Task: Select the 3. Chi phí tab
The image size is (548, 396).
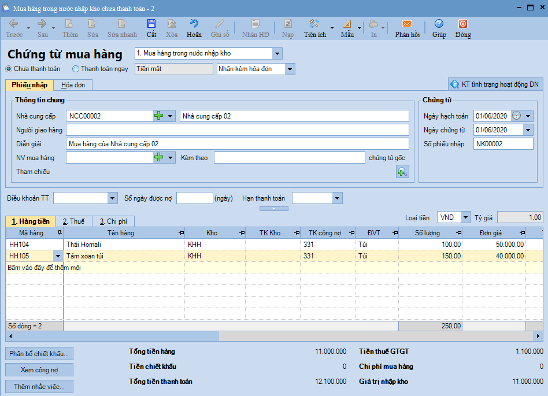Action: pyautogui.click(x=113, y=221)
